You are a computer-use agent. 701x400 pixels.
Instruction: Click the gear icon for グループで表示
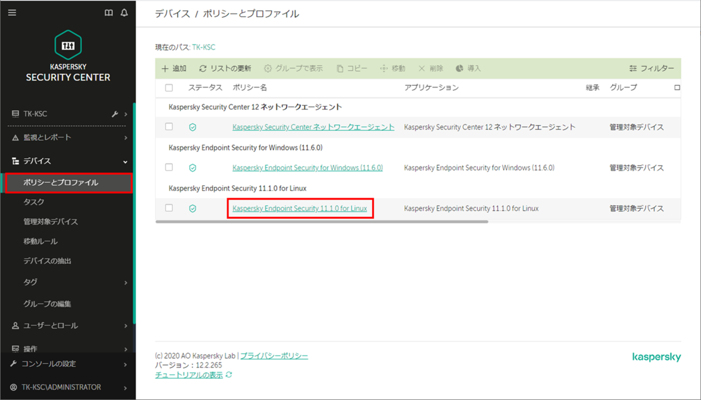[x=268, y=68]
